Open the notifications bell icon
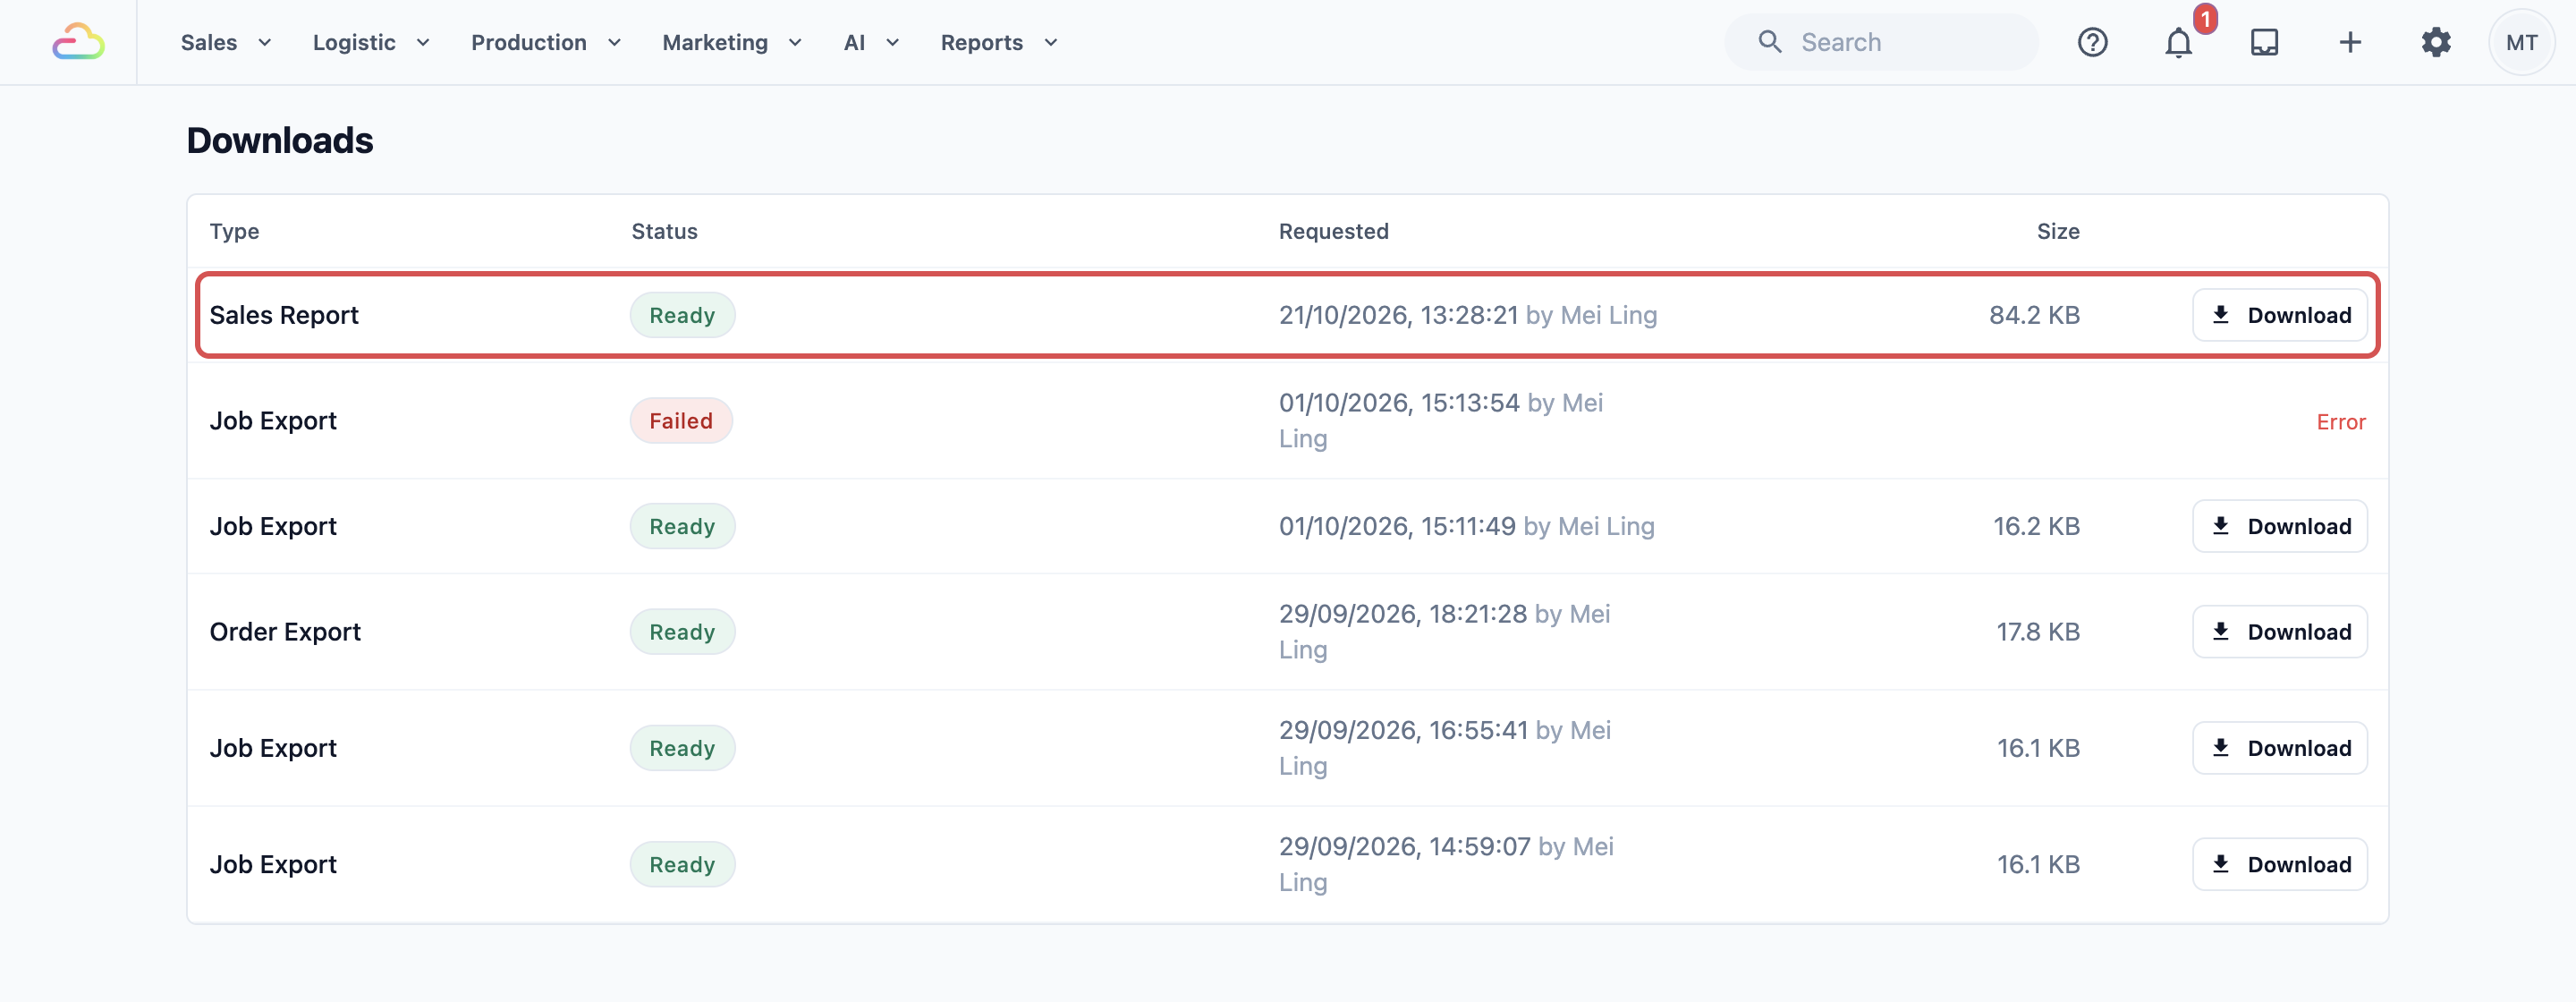Viewport: 2576px width, 1002px height. click(2178, 42)
